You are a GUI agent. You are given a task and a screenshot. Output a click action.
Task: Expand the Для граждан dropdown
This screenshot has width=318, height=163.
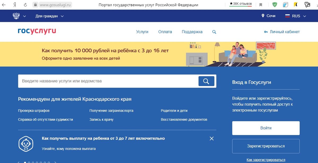47,16
